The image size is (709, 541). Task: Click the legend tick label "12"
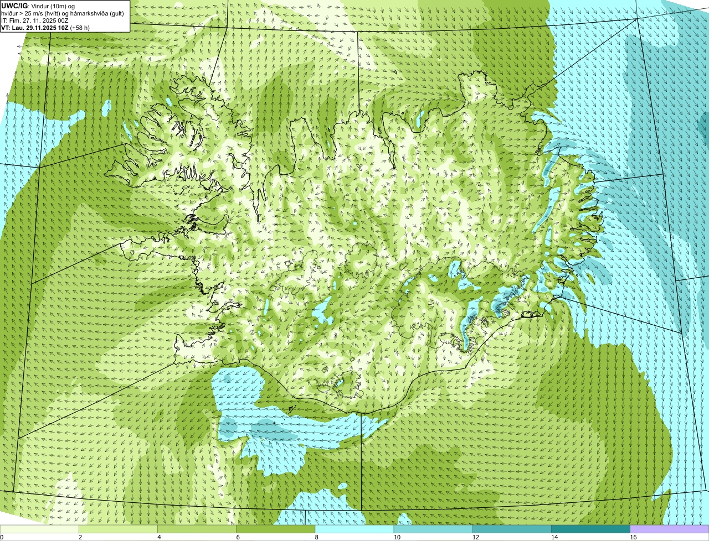tap(476, 537)
